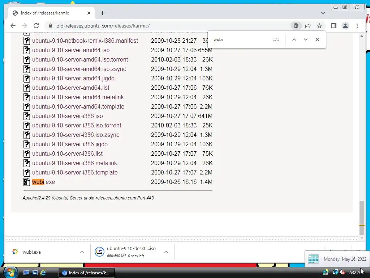
Task: Close the Index of /releases/karmic tab
Action: 89,13
